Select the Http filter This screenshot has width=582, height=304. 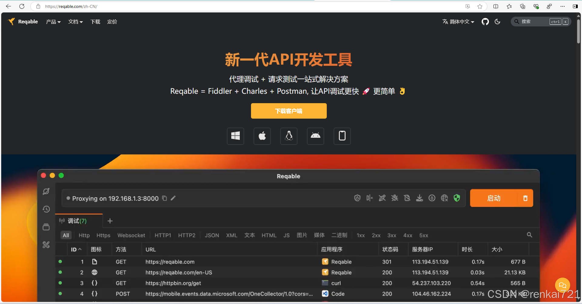tap(84, 235)
